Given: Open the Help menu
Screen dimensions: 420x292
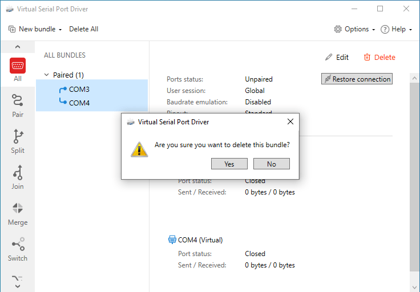Looking at the screenshot, I should tap(396, 29).
